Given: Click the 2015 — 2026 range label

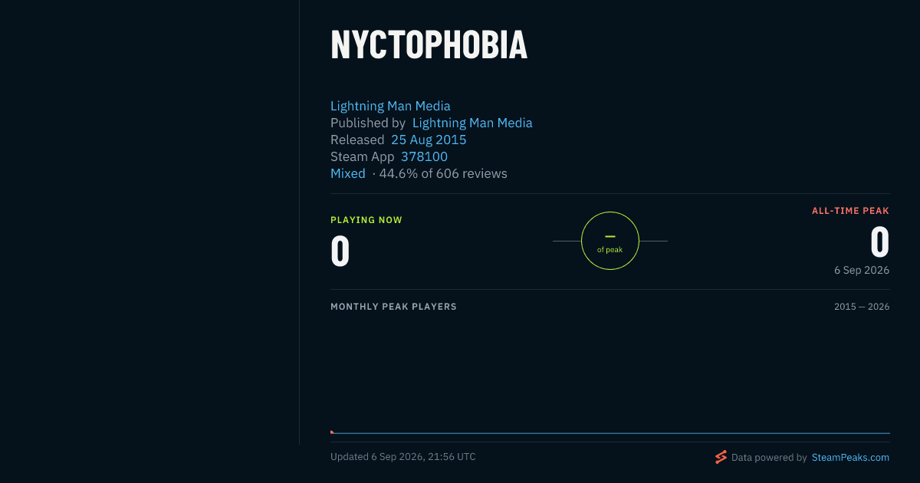Looking at the screenshot, I should [x=862, y=307].
